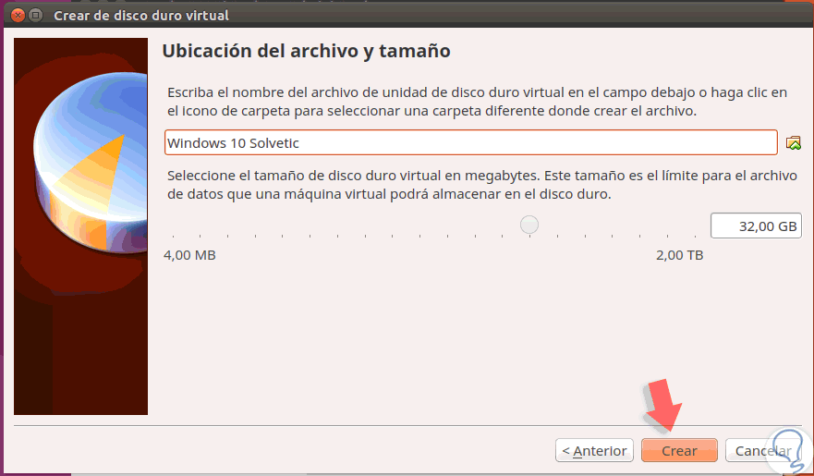Click the heading Ubicación del archivo y tamaño
Image resolution: width=814 pixels, height=476 pixels.
(x=306, y=52)
